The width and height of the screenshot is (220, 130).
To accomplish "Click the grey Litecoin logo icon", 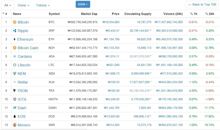I will tap(15, 65).
